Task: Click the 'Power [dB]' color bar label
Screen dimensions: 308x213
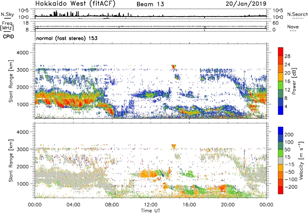Action: pyautogui.click(x=294, y=81)
